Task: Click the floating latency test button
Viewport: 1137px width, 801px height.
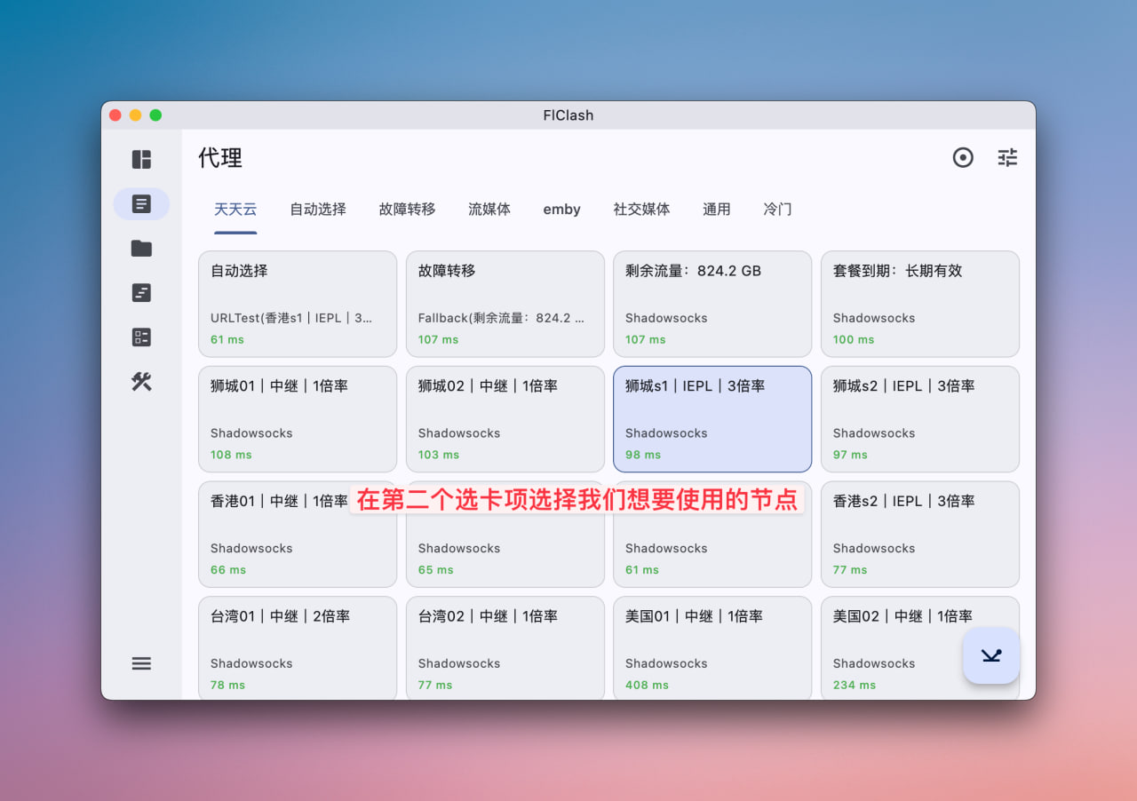Action: [991, 656]
